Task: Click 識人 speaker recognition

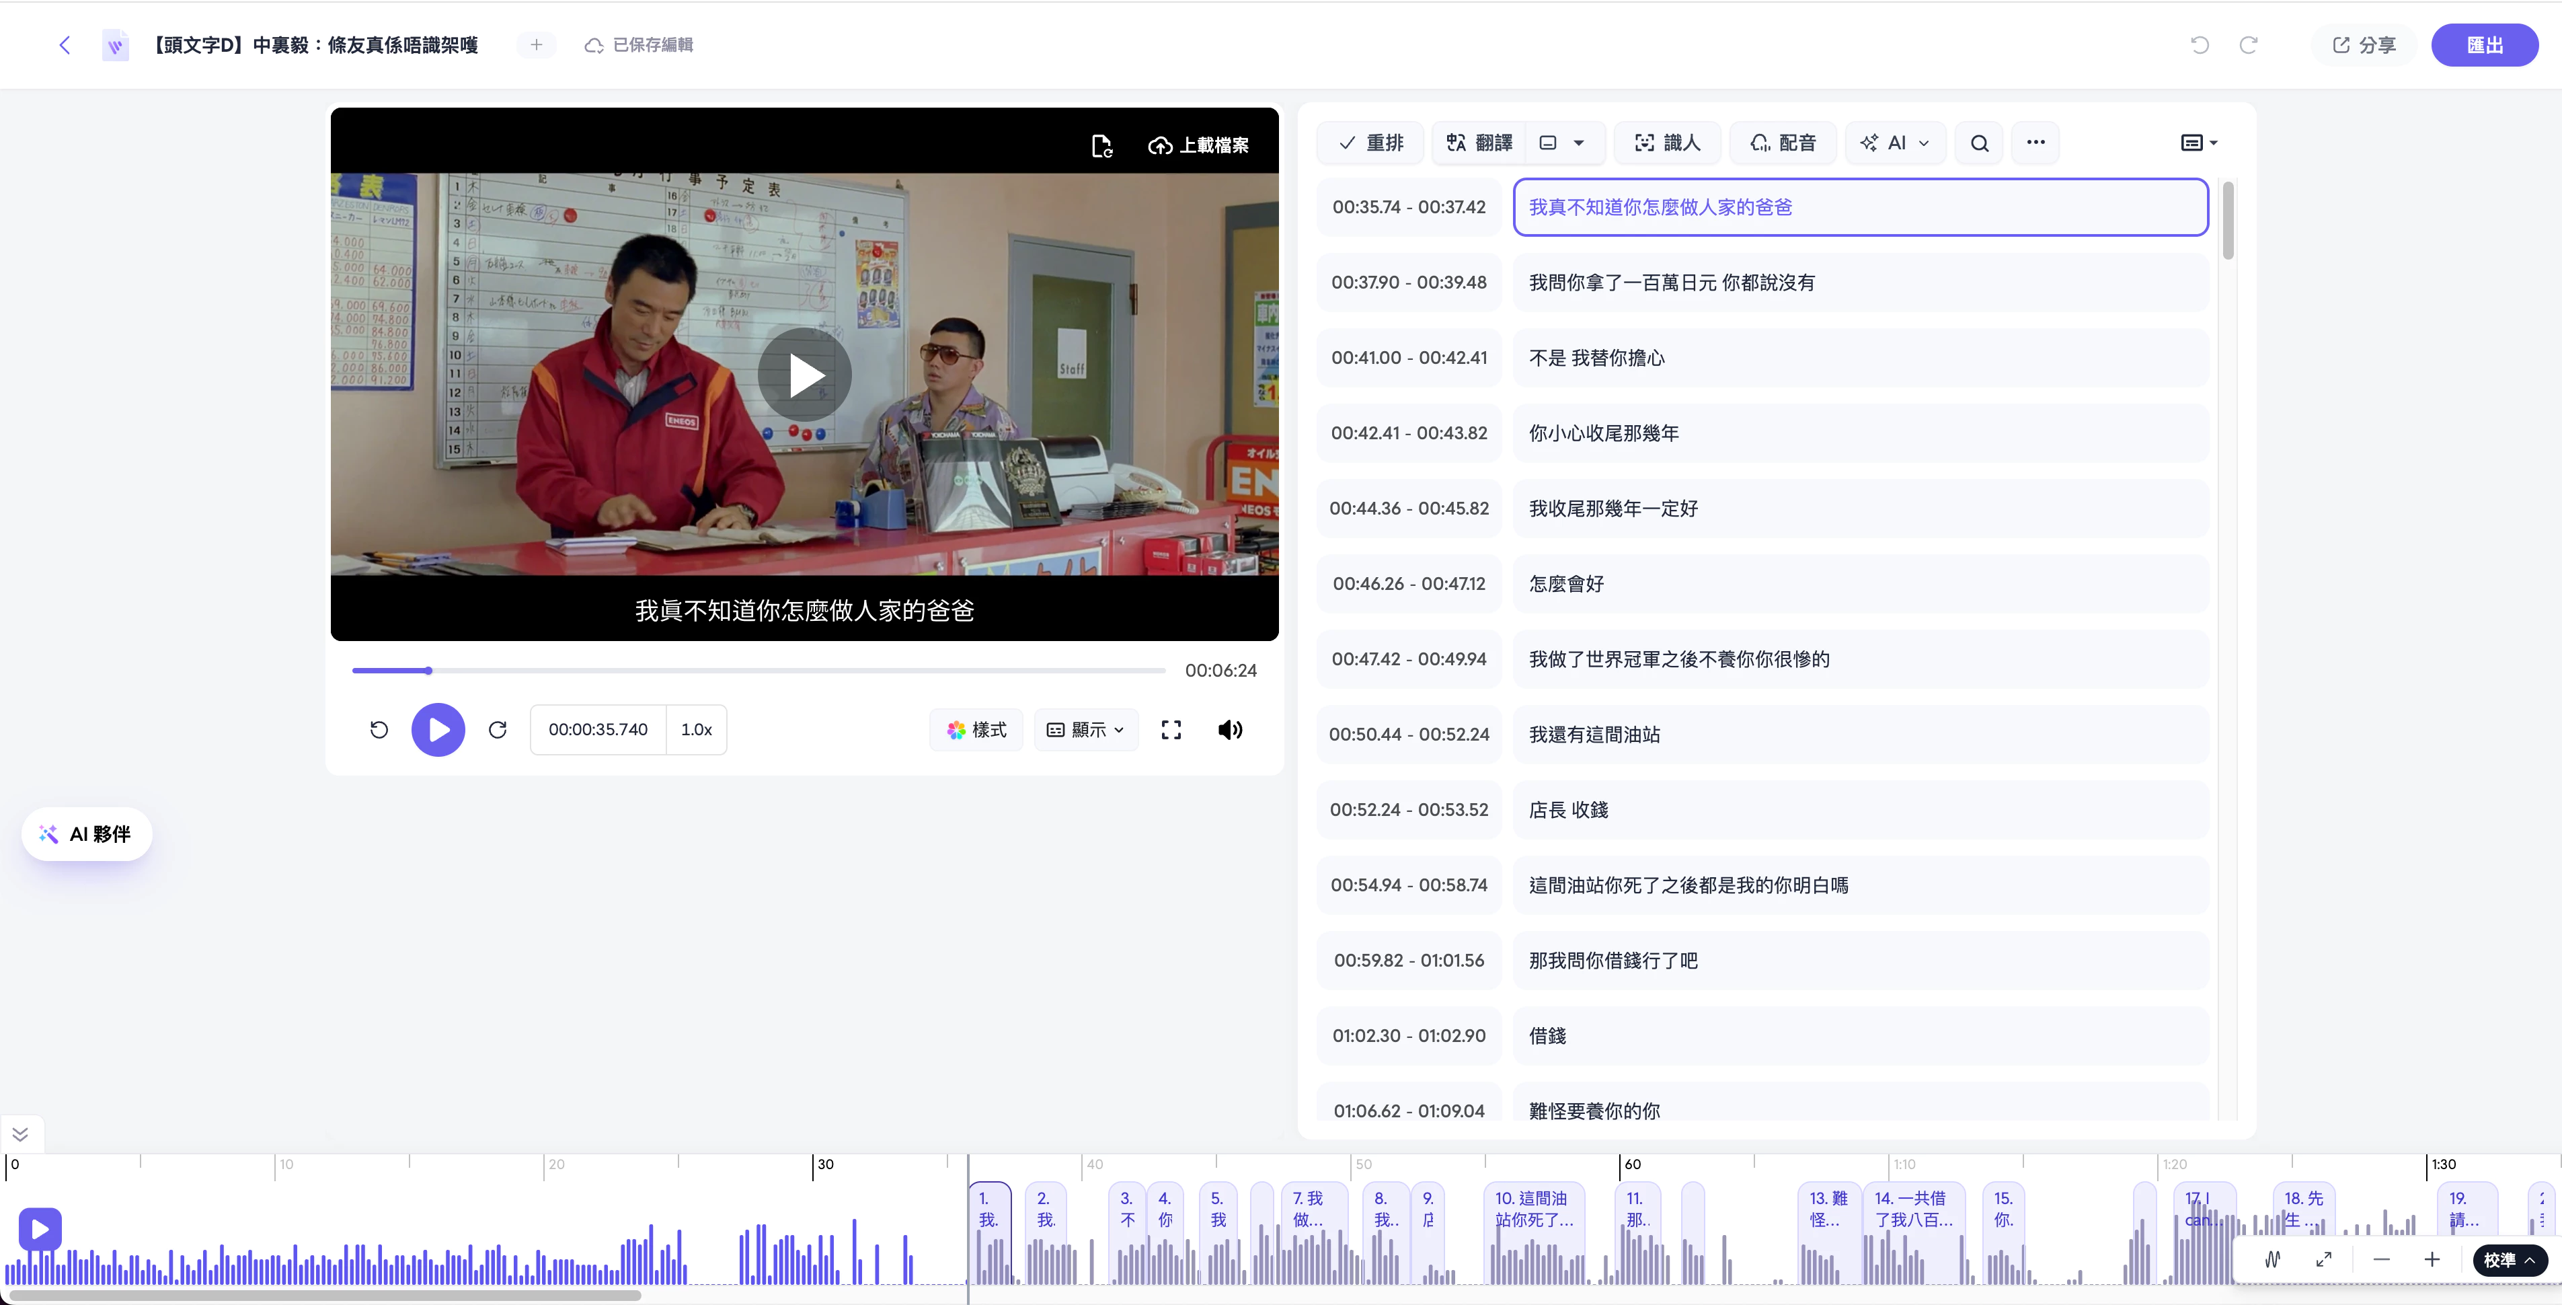Action: [1668, 143]
